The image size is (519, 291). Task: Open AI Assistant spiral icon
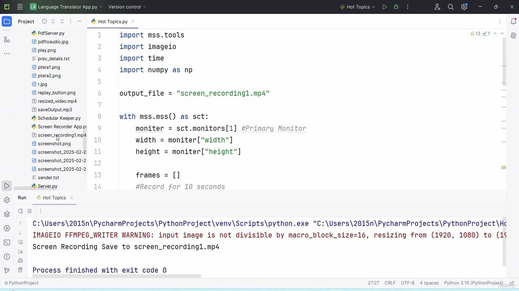(513, 36)
